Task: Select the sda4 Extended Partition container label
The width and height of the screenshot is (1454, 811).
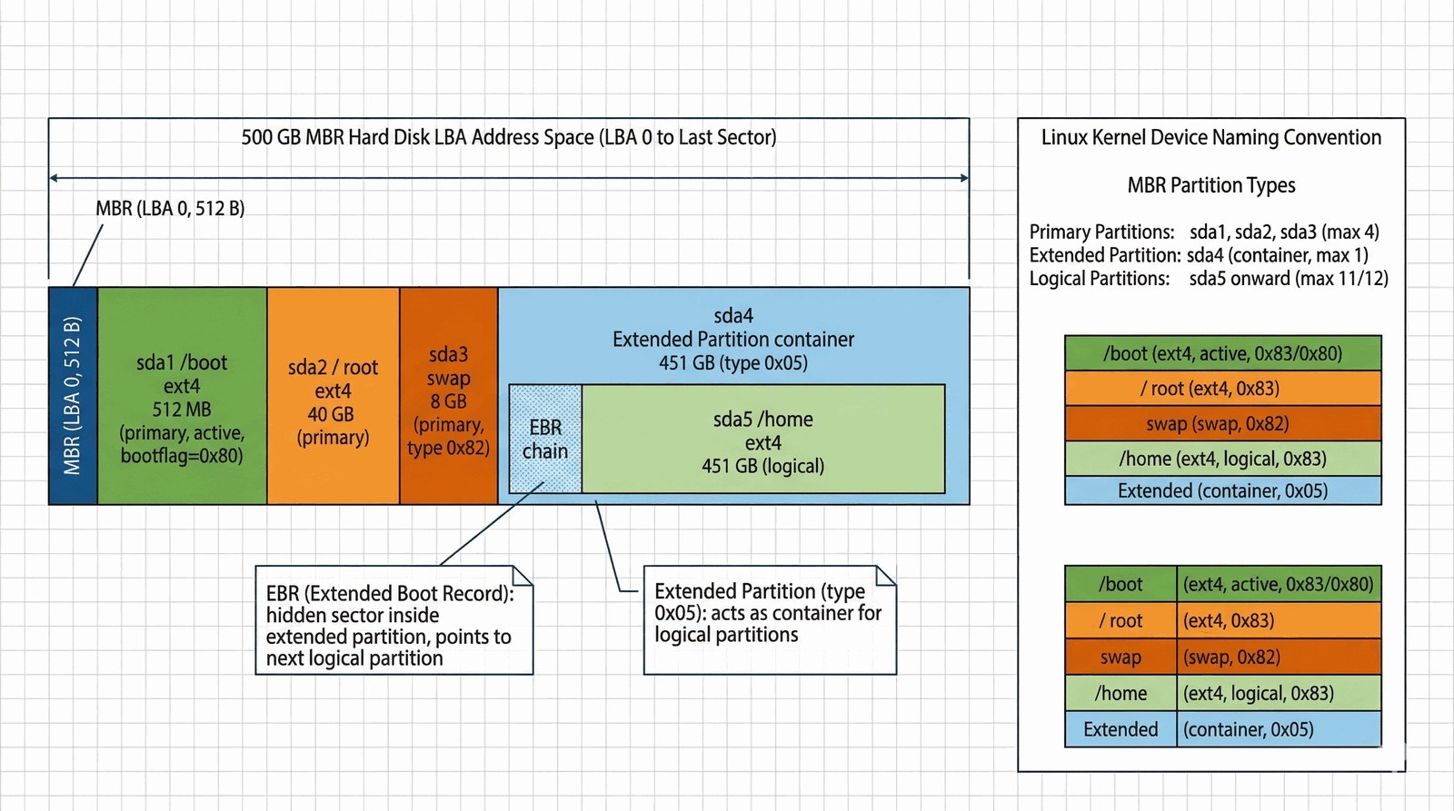Action: pos(732,339)
